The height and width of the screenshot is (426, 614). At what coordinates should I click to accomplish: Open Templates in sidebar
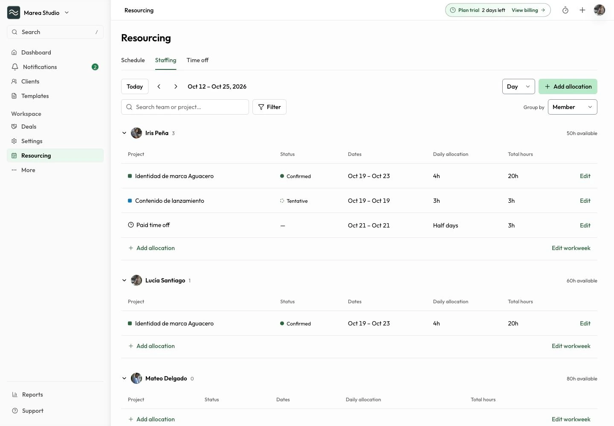tap(55, 96)
